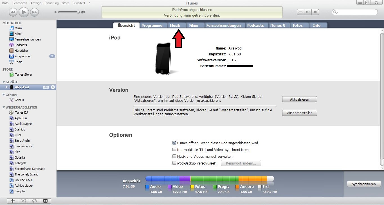Collapse the MEDIATHEK section
This screenshot has width=384, height=205.
[x=12, y=23]
